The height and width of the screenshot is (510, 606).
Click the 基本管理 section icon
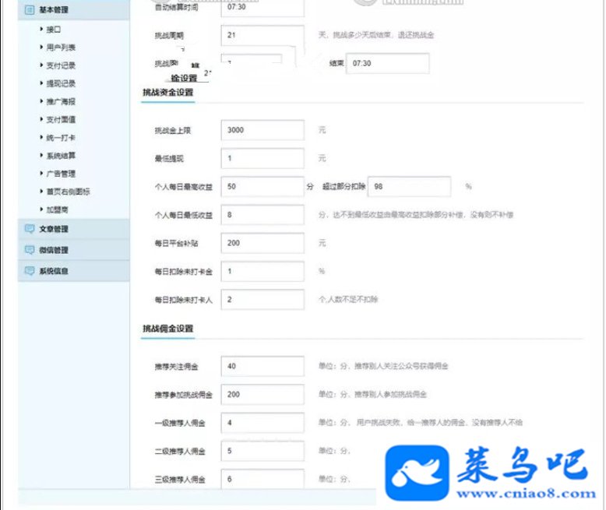30,10
